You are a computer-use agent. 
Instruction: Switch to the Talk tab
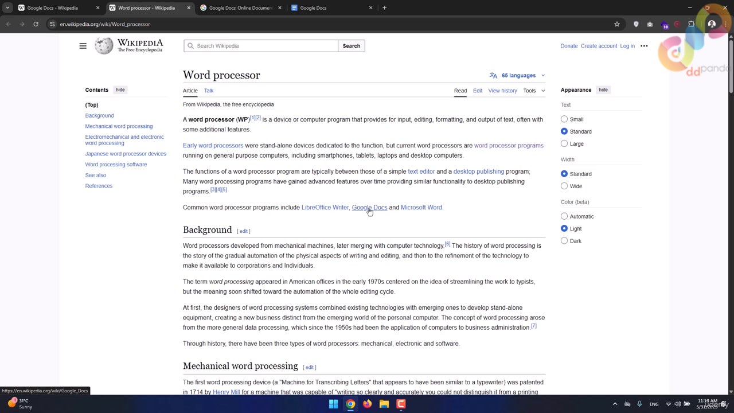click(209, 91)
